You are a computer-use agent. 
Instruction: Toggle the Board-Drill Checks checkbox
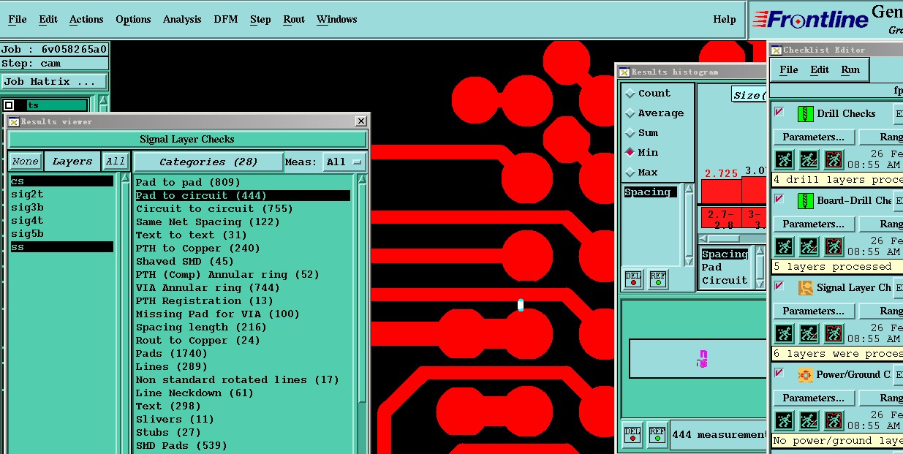click(x=779, y=199)
